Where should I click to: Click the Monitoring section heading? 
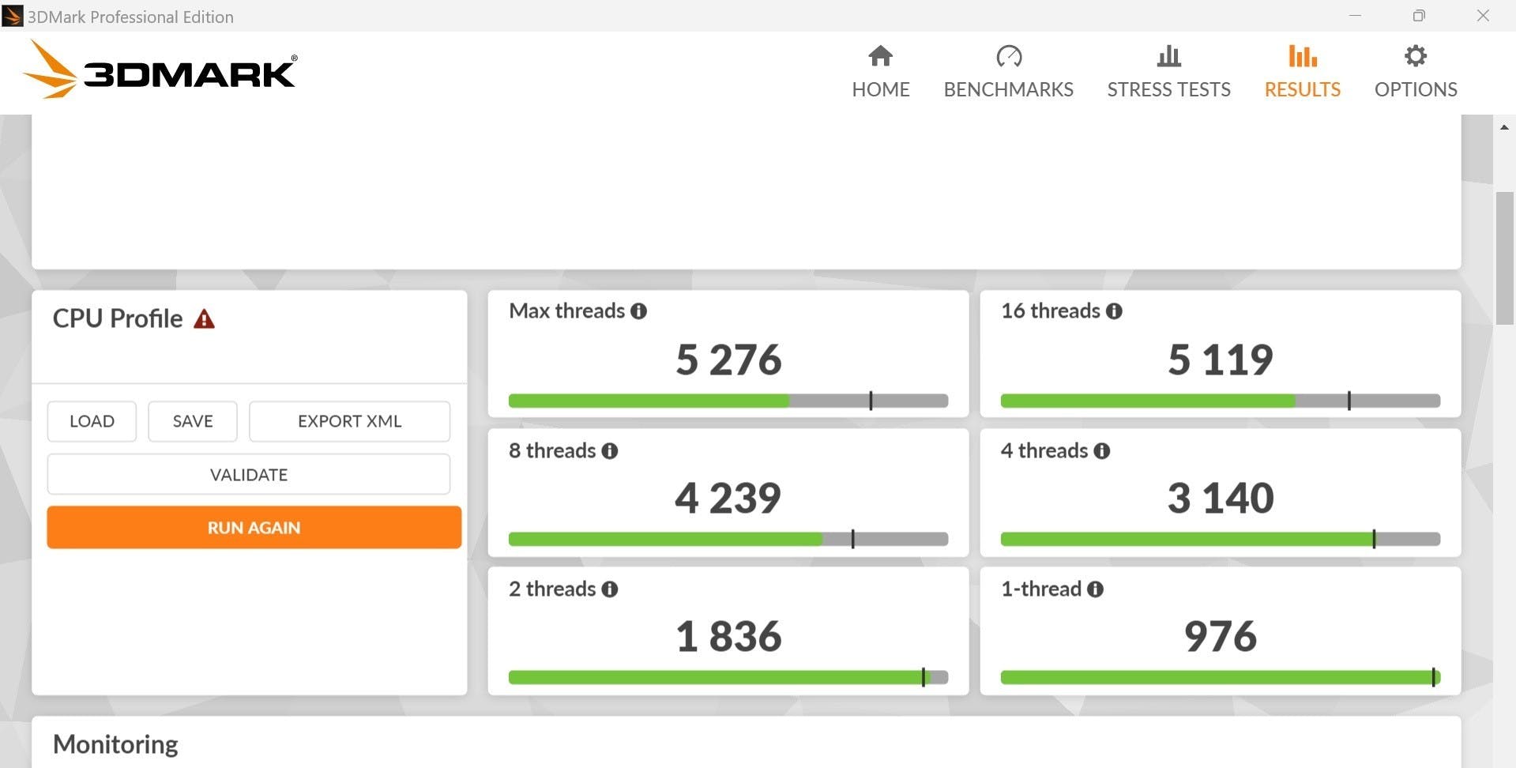pyautogui.click(x=115, y=744)
